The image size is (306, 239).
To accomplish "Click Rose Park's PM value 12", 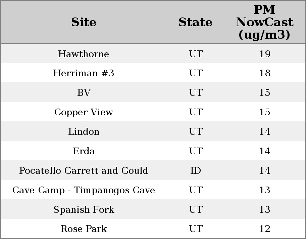I will coord(265,229).
